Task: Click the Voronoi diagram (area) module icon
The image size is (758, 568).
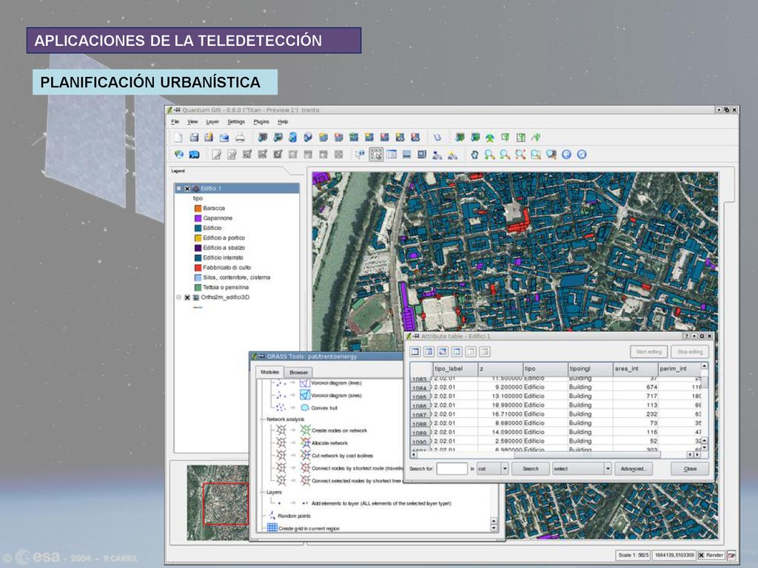Action: 304,395
